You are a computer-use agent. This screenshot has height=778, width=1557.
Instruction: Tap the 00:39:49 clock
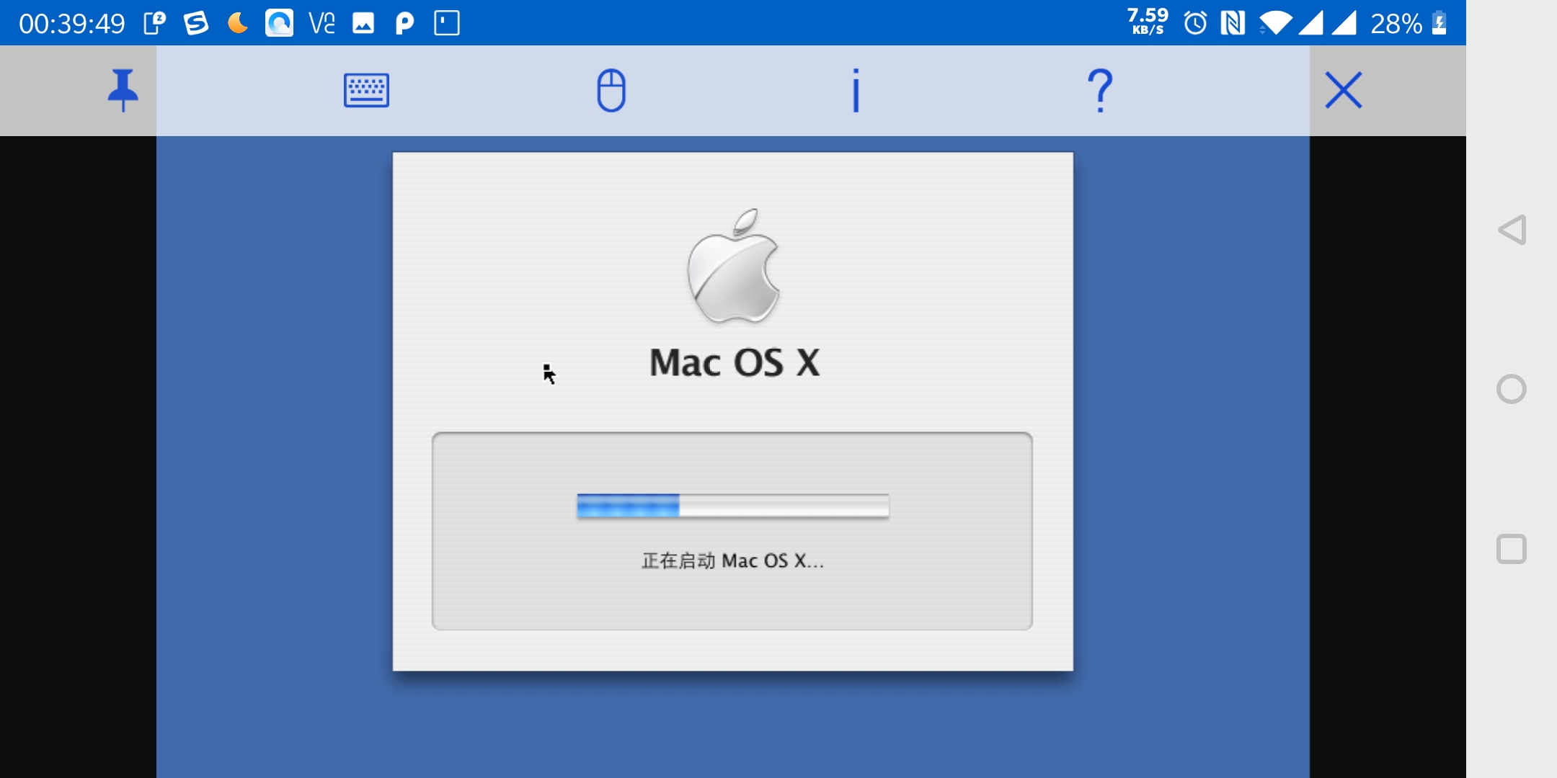pyautogui.click(x=71, y=24)
